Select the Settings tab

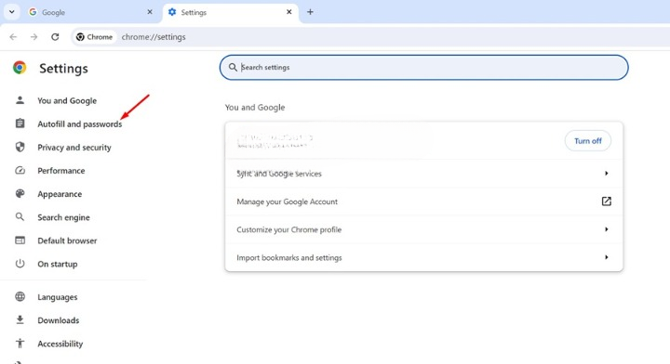pos(231,12)
